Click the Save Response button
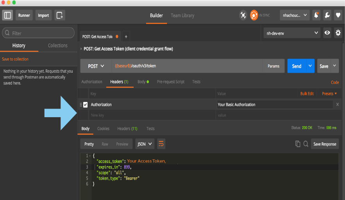 pyautogui.click(x=325, y=144)
